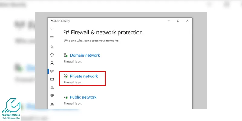The height and width of the screenshot is (121, 242).
Task: Open Account protection person icon
Action: point(52,63)
